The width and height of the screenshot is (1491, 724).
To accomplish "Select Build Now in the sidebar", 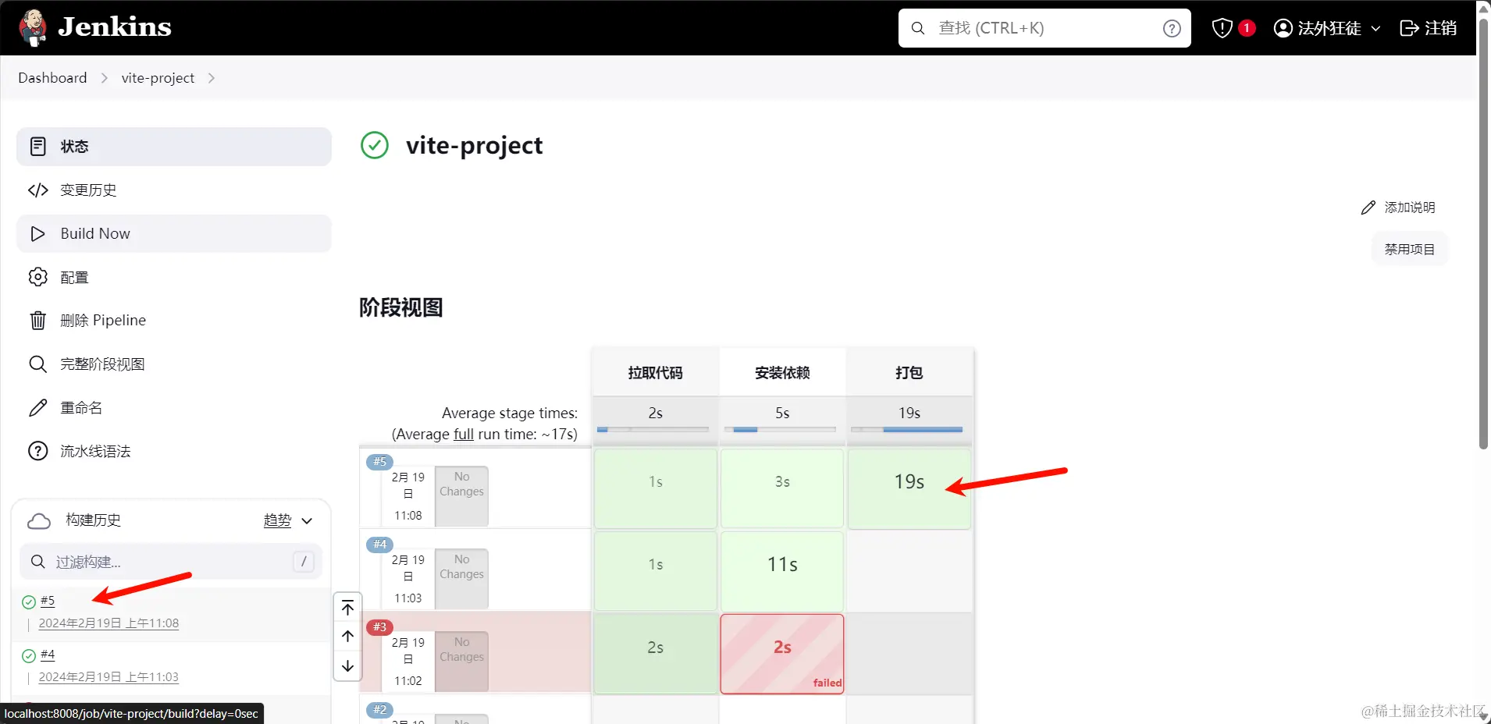I will tap(174, 234).
